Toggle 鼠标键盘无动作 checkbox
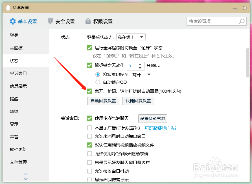This screenshot has height=184, width=252. coord(89,65)
